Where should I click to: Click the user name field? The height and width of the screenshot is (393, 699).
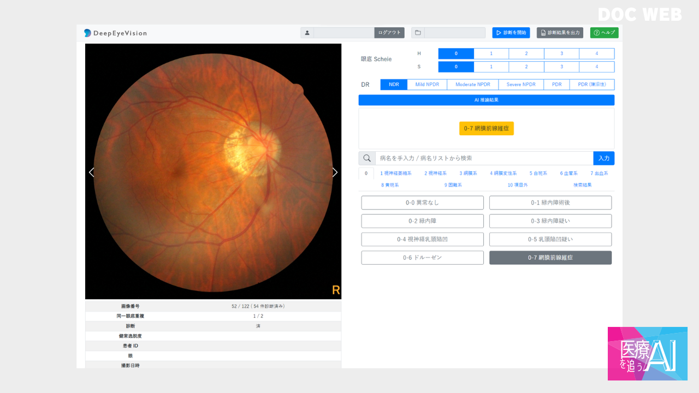344,33
